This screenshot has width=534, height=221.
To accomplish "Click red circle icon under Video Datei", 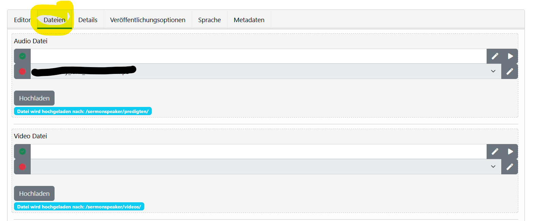I will [x=23, y=167].
